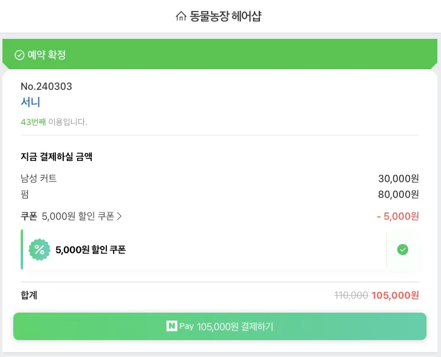Click reservation number No.240303
This screenshot has width=441, height=357.
(x=46, y=86)
